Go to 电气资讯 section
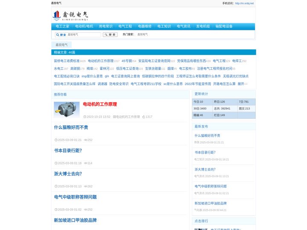 click(183, 26)
